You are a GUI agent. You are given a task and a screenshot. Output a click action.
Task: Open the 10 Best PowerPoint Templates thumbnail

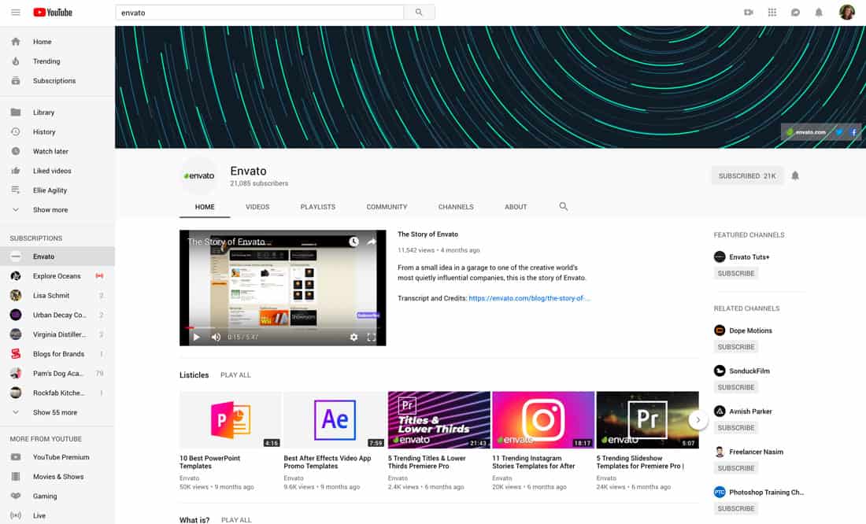coord(230,420)
